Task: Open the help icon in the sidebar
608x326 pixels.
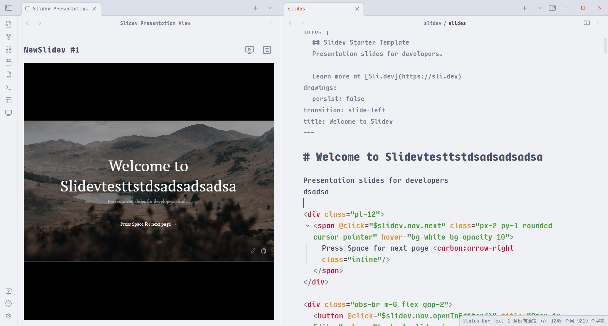Action: pos(9,303)
